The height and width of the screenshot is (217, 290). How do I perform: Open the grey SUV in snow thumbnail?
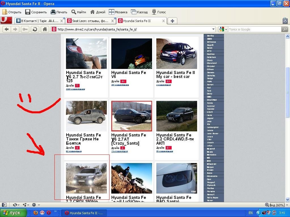click(x=86, y=116)
